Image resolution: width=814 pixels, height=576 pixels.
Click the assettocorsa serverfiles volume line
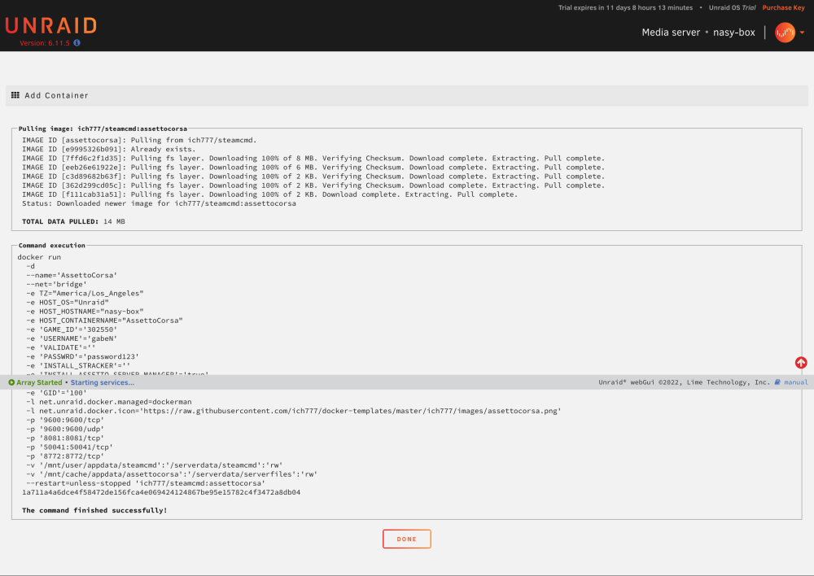[172, 474]
